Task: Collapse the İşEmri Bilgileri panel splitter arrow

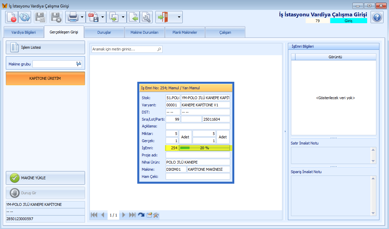Action: (x=285, y=132)
